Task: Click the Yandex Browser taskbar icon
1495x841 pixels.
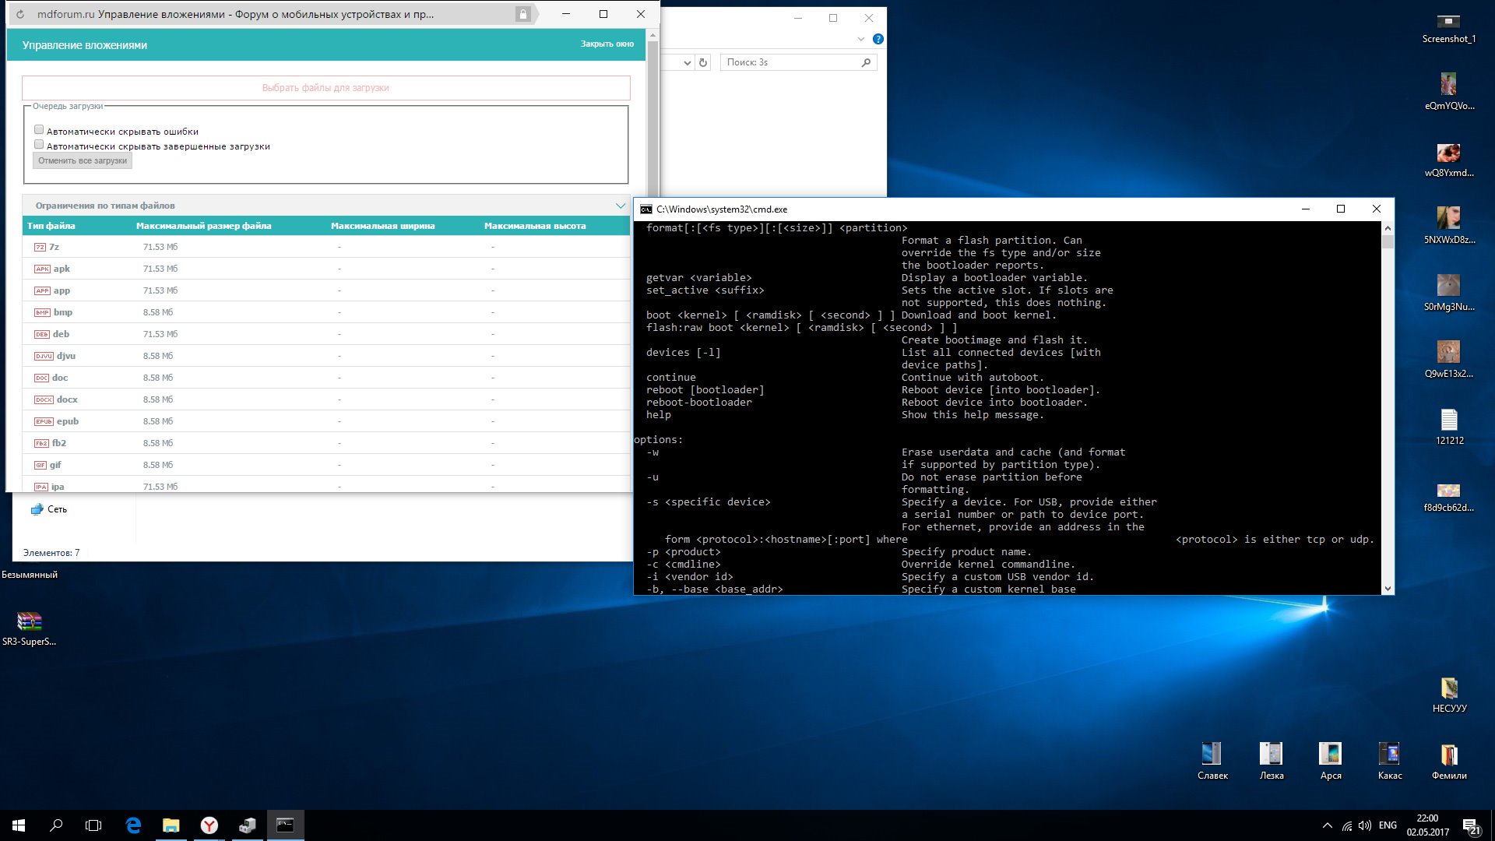Action: point(209,825)
